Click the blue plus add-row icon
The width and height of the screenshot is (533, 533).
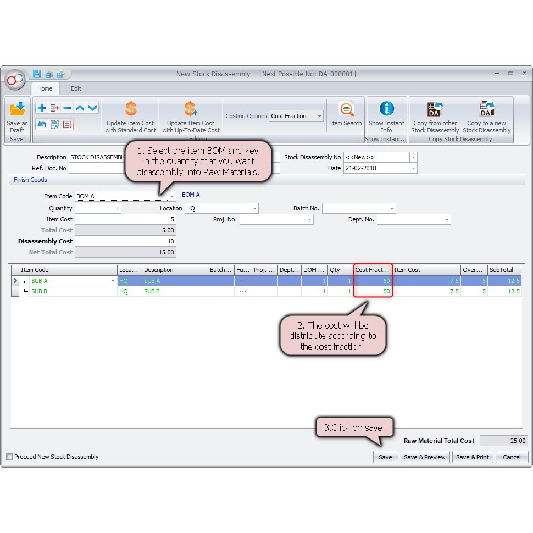point(42,108)
